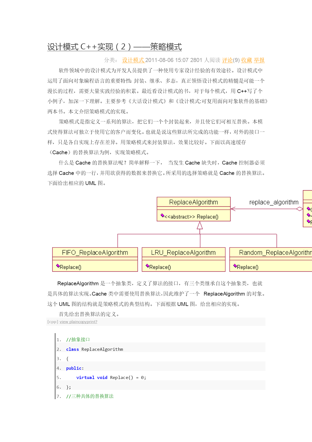312x442 pixels.
Task: Click the 举报 report link
Action: [x=259, y=60]
